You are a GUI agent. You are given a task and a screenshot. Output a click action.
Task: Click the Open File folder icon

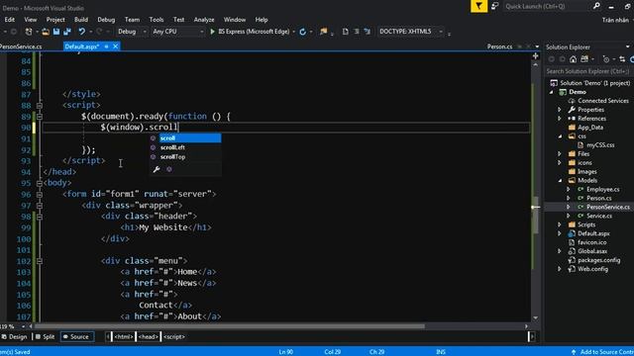tap(46, 32)
